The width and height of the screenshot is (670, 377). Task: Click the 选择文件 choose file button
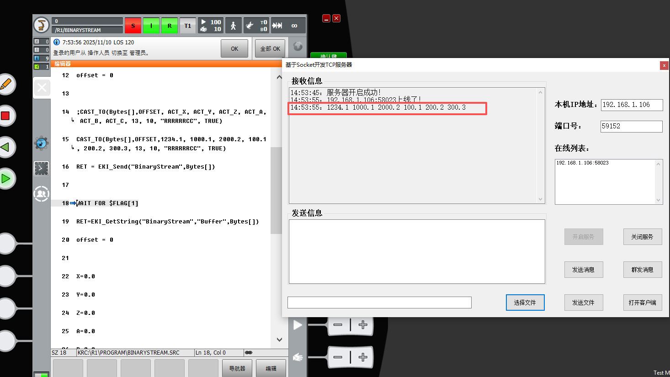click(525, 303)
